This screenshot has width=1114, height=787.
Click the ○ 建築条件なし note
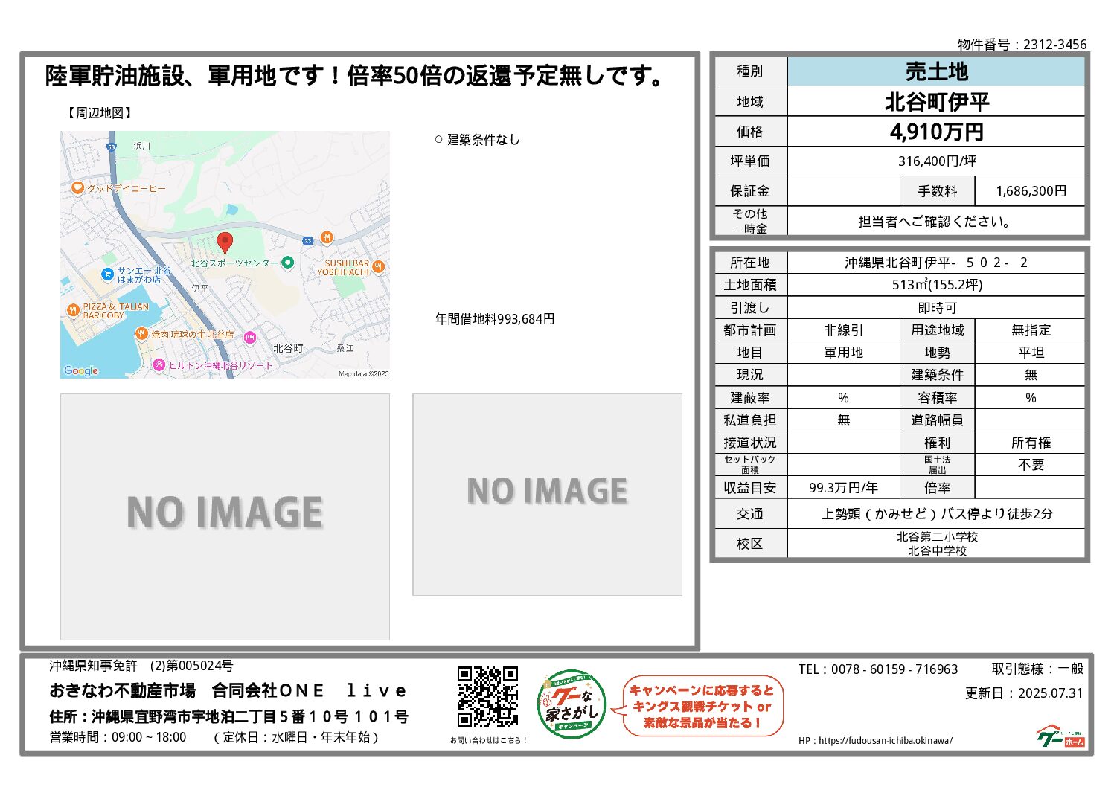[477, 140]
